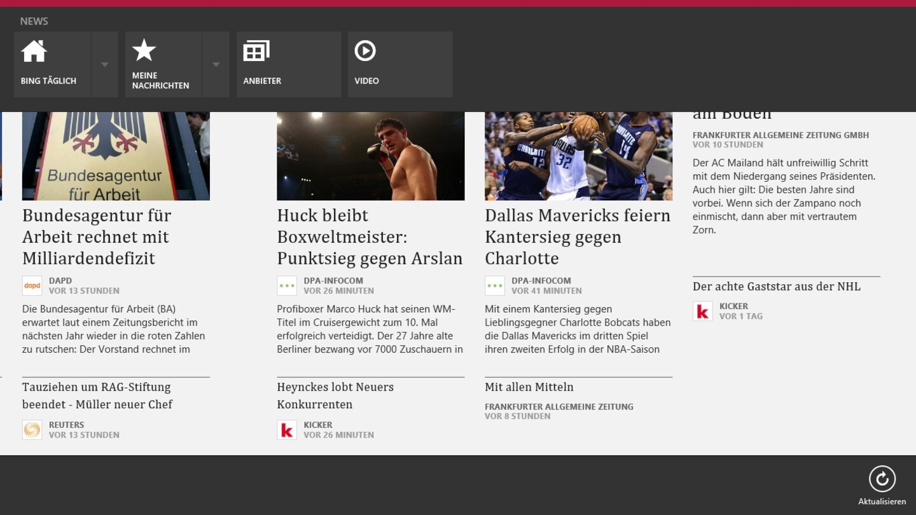Click the Profiboxer Marco Huck summary text

point(370,329)
